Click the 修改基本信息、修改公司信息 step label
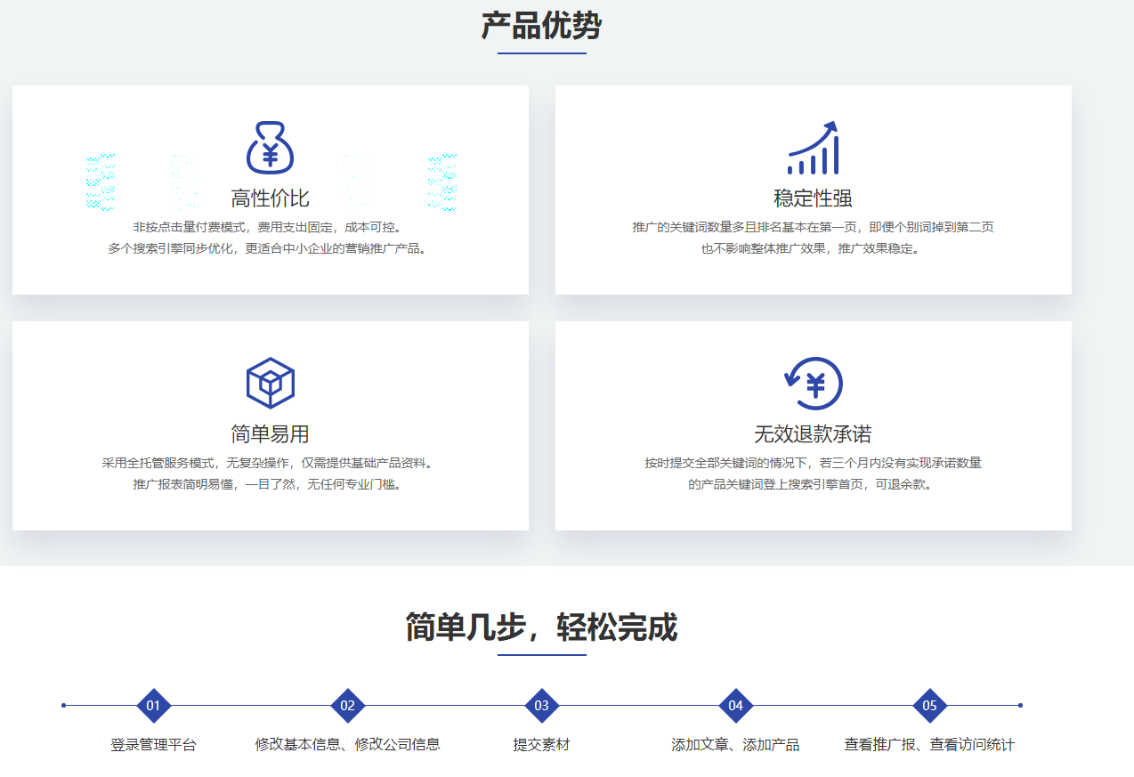1134x777 pixels. [348, 745]
